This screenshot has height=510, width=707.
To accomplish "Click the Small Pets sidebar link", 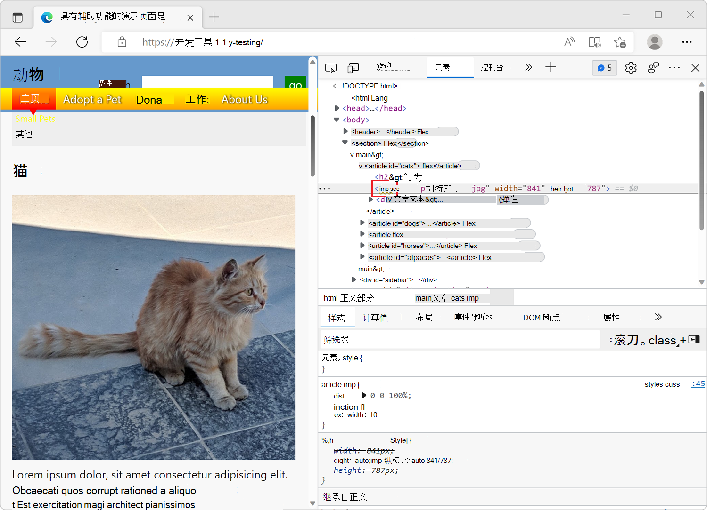I will coord(35,119).
